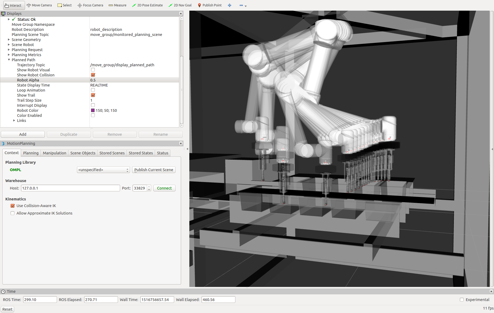494x313 pixels.
Task: Activate the Publish Point tool
Action: (x=210, y=5)
